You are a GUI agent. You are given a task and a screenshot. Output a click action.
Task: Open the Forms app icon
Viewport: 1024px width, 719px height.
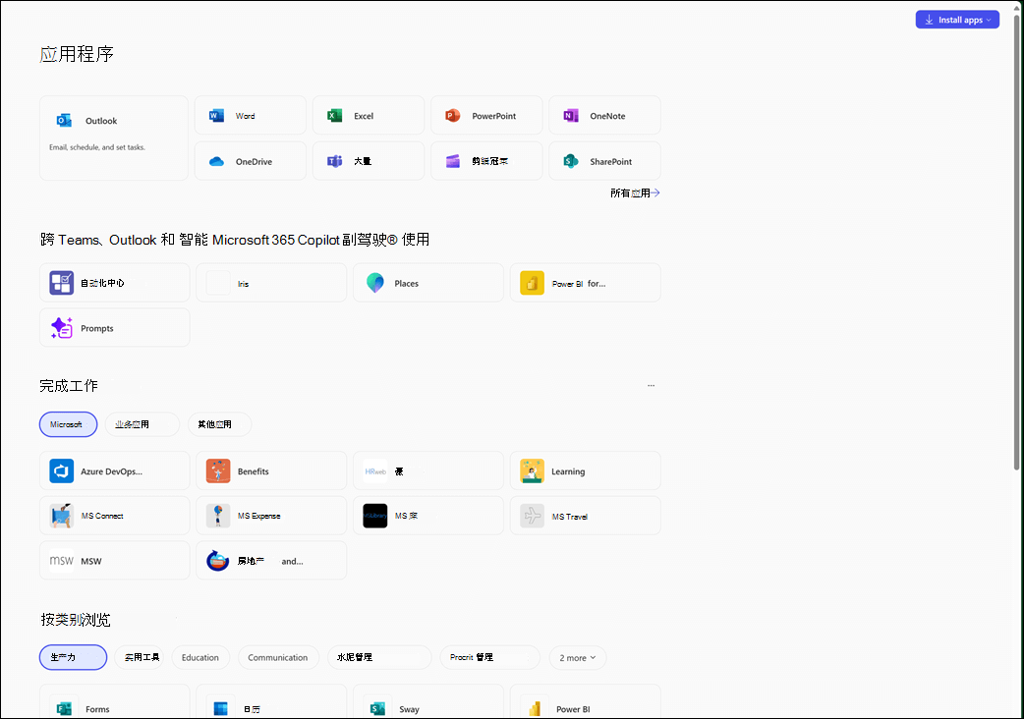point(63,708)
